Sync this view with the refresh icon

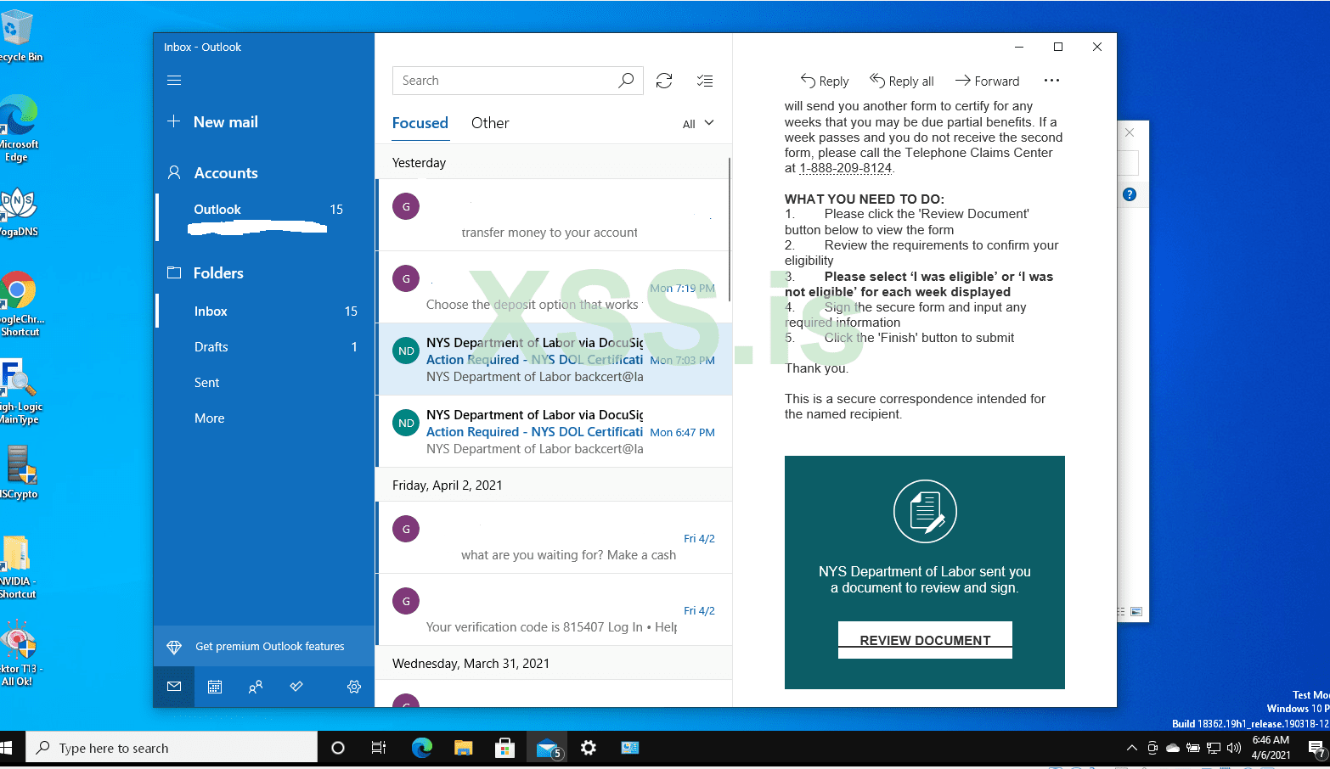[664, 81]
